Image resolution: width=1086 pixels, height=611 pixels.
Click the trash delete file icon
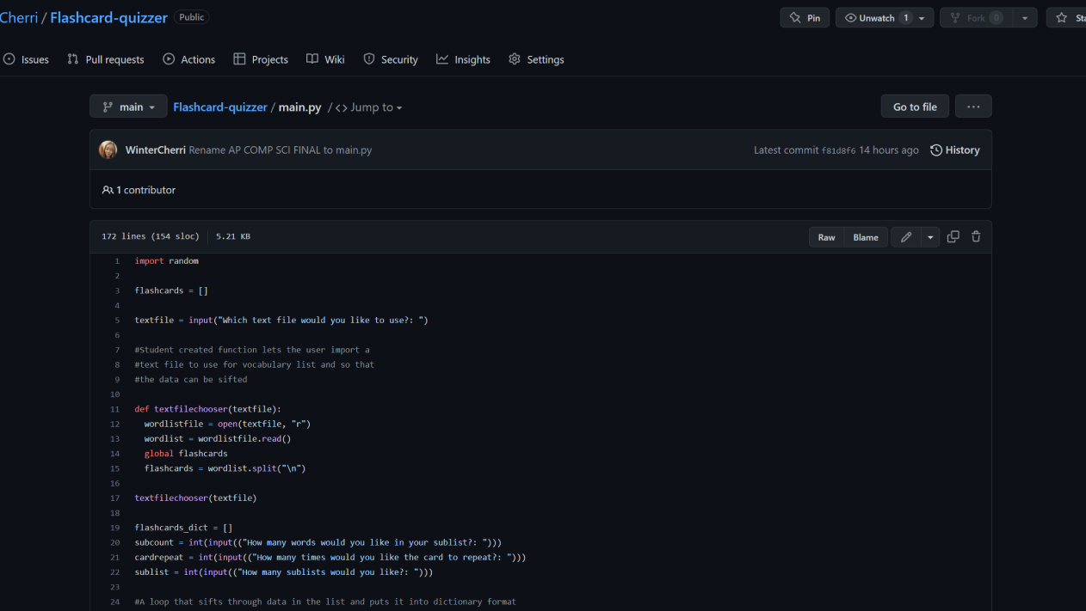click(976, 236)
